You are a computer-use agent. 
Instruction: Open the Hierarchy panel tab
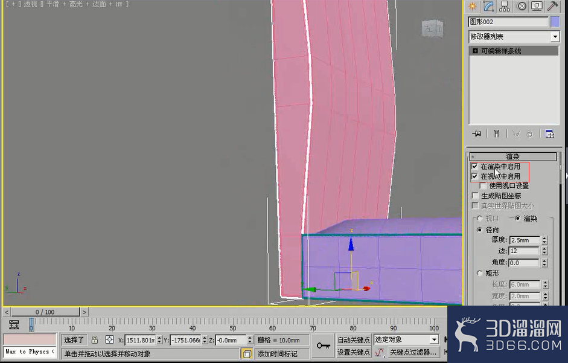(x=504, y=6)
